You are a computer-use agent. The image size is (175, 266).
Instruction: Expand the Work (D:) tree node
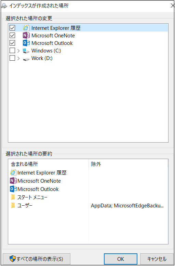18,59
